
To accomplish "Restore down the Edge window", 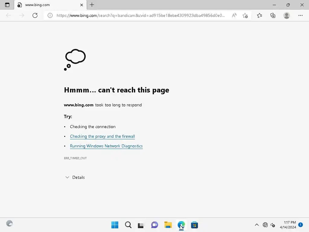I will (288, 5).
